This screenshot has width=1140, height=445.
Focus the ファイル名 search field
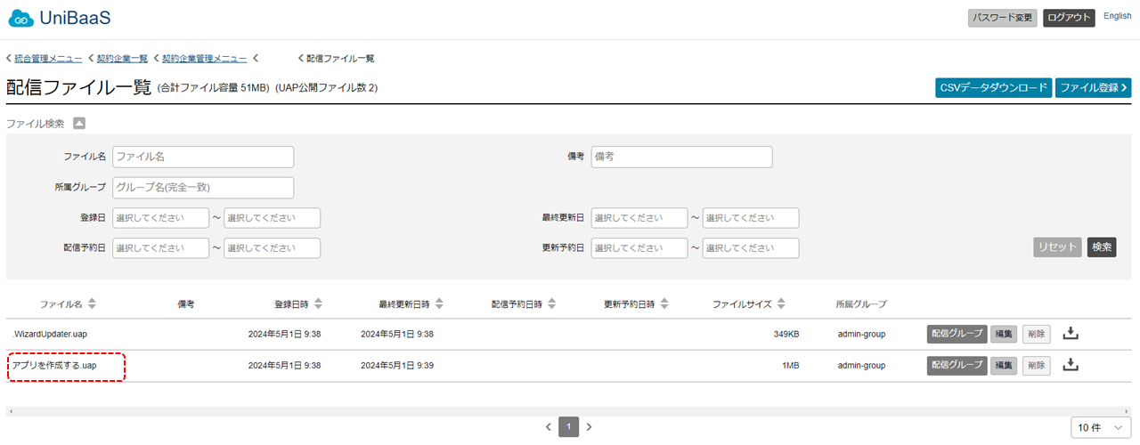click(x=203, y=157)
